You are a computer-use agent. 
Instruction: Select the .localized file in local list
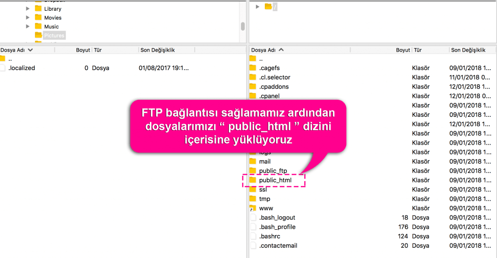22,68
